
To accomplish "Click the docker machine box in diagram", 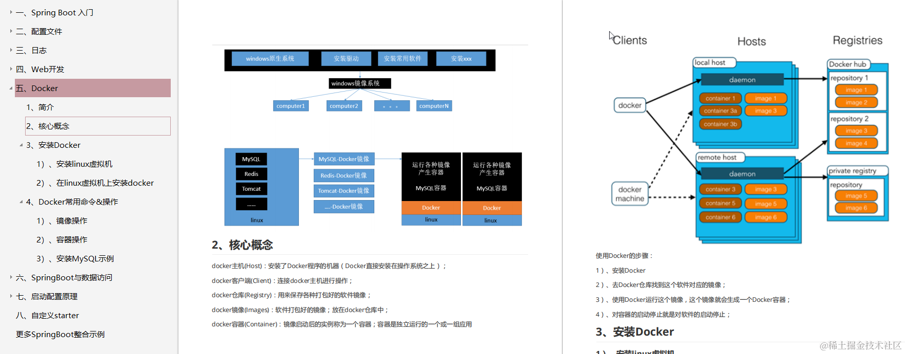I will tap(630, 194).
